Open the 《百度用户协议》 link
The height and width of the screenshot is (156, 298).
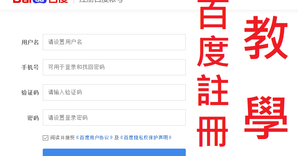point(94,138)
